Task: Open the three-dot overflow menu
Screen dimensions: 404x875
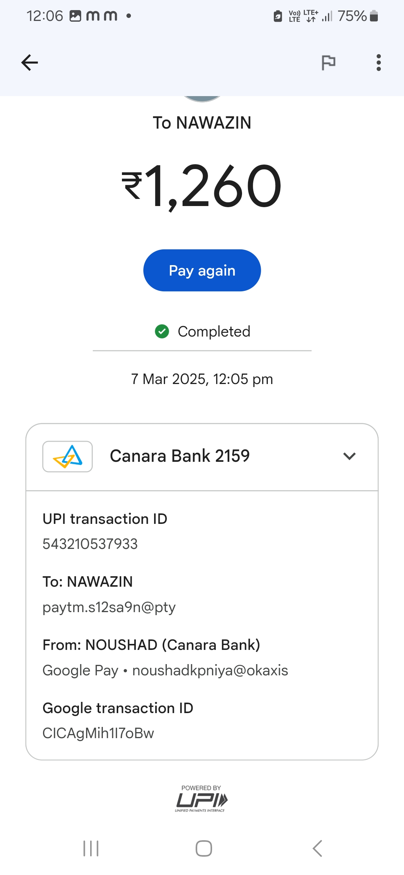Action: pyautogui.click(x=379, y=62)
